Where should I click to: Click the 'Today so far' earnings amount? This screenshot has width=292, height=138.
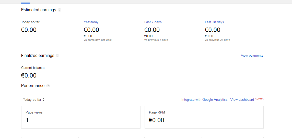(x=29, y=30)
